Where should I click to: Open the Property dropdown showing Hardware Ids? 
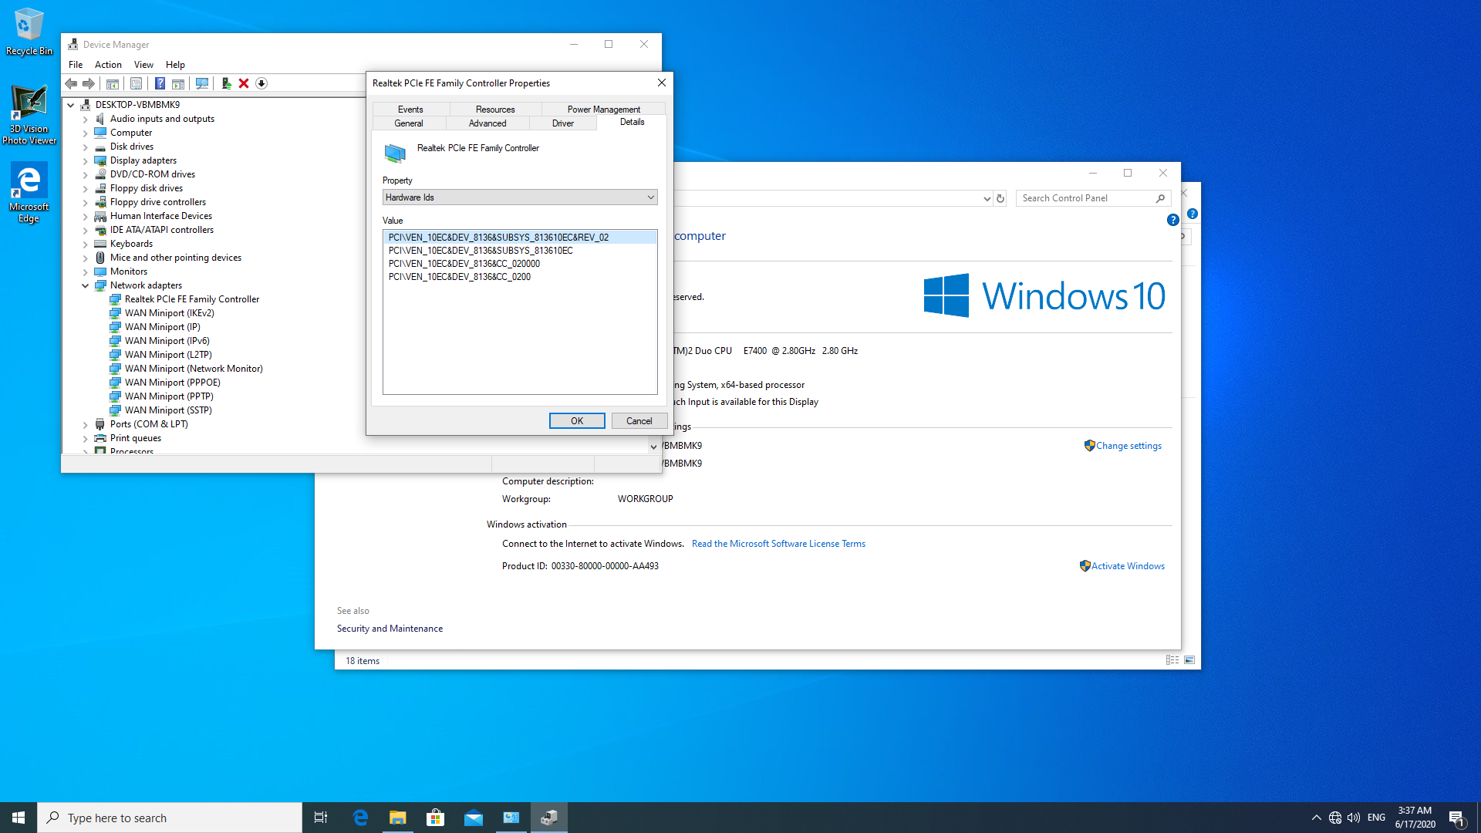coord(520,197)
